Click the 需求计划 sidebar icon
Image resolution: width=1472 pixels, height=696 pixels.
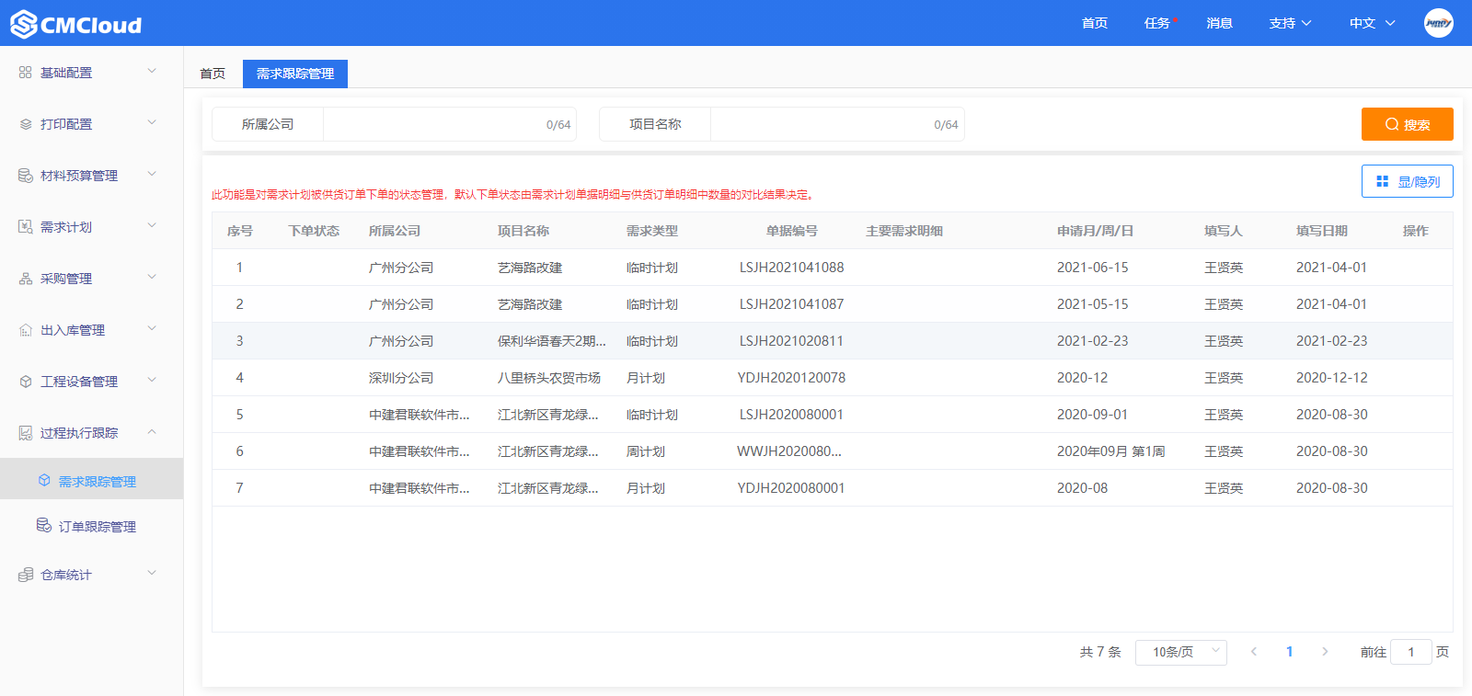pyautogui.click(x=26, y=226)
